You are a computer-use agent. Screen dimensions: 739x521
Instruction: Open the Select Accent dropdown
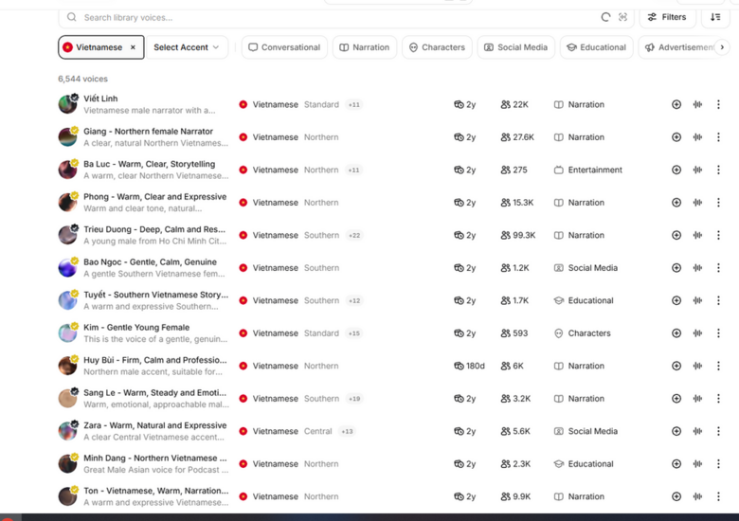(187, 47)
